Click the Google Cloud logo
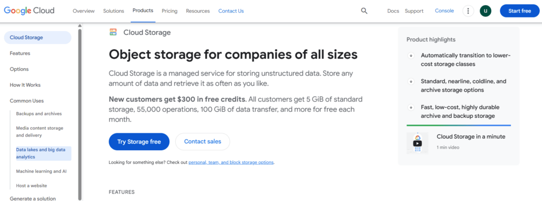This screenshot has width=542, height=201. (x=29, y=11)
